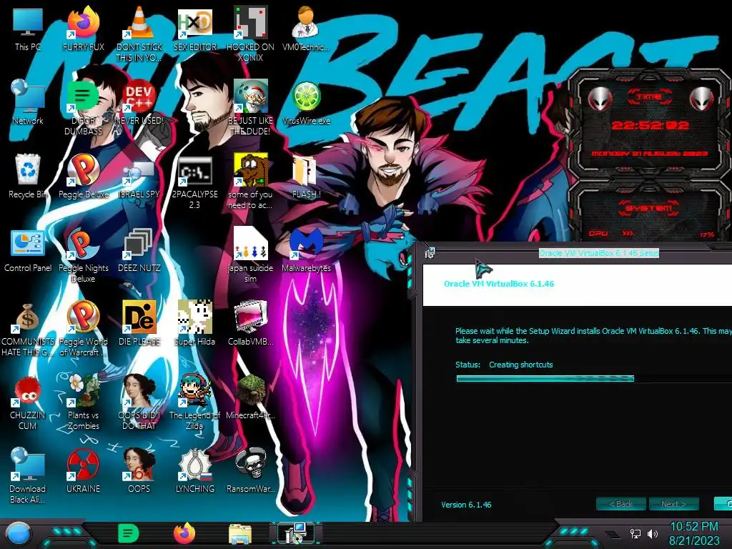Open the green D FOR DUMBASS shortcut
This screenshot has height=549, width=732.
tap(83, 107)
